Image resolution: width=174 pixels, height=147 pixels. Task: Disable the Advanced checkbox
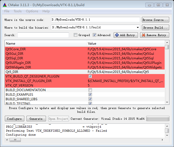click(94, 35)
